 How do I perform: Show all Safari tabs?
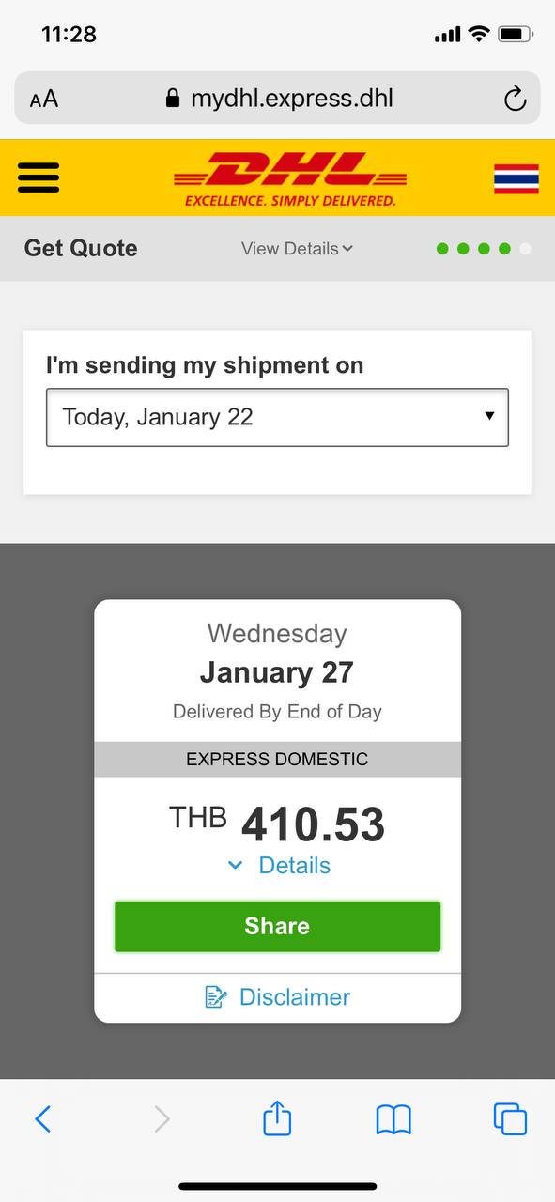click(x=510, y=1118)
